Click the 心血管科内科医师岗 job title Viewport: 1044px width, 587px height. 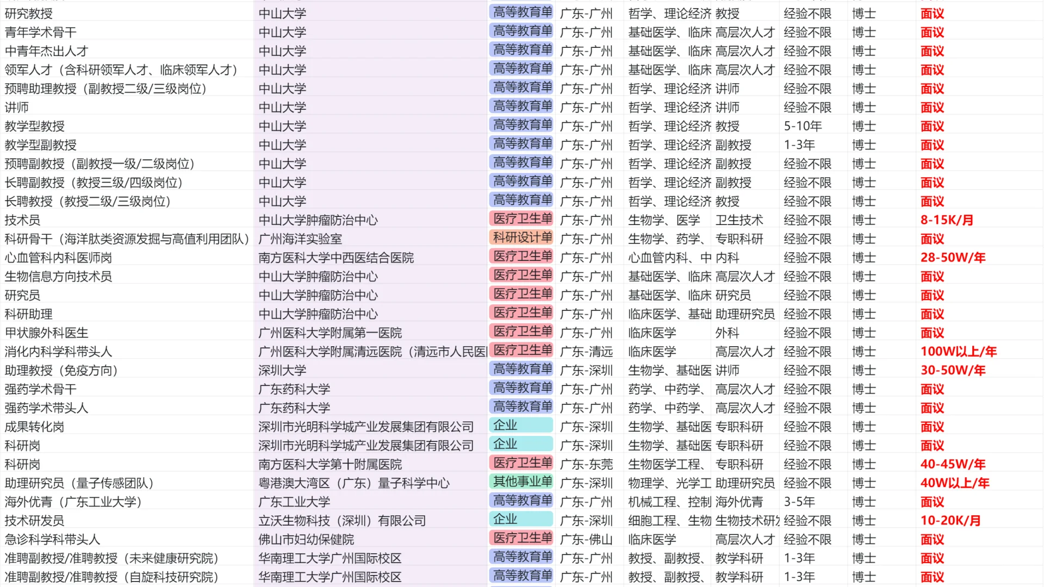click(58, 258)
